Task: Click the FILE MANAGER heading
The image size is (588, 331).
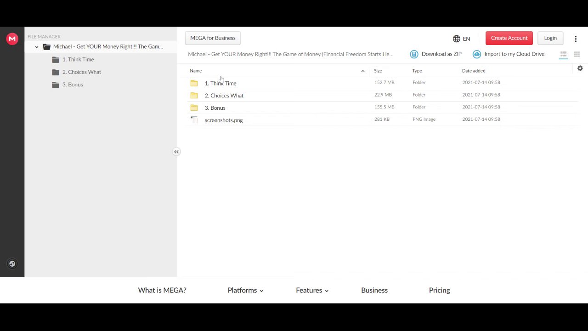Action: [x=44, y=37]
